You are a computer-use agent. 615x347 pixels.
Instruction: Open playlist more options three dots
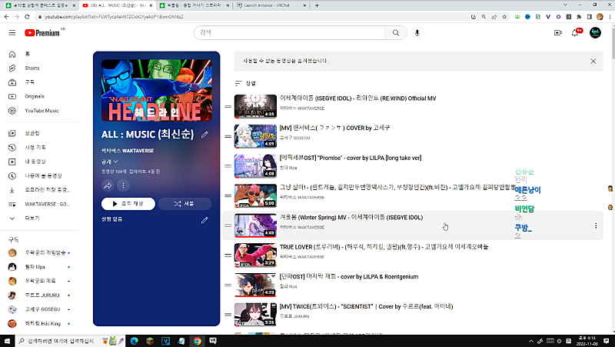pos(123,185)
